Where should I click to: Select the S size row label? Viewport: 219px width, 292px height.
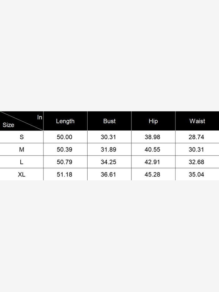[22, 137]
